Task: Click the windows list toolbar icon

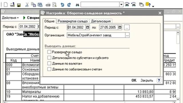Action: pyautogui.click(x=141, y=5)
